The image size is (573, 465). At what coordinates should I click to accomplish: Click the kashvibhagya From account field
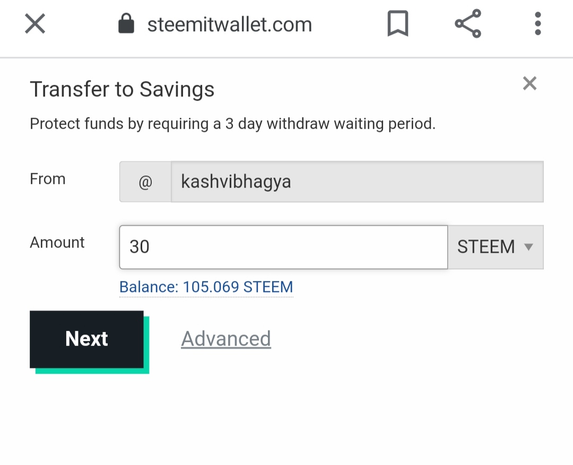(358, 181)
